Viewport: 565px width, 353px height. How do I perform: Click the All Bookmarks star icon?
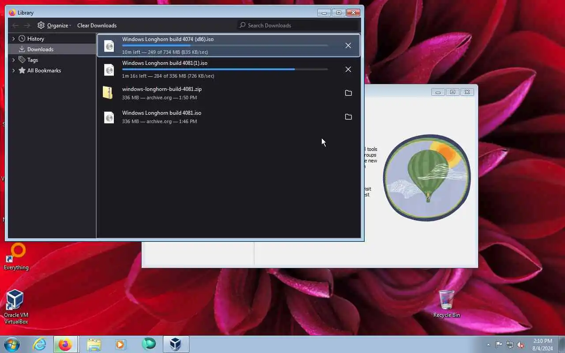(22, 70)
